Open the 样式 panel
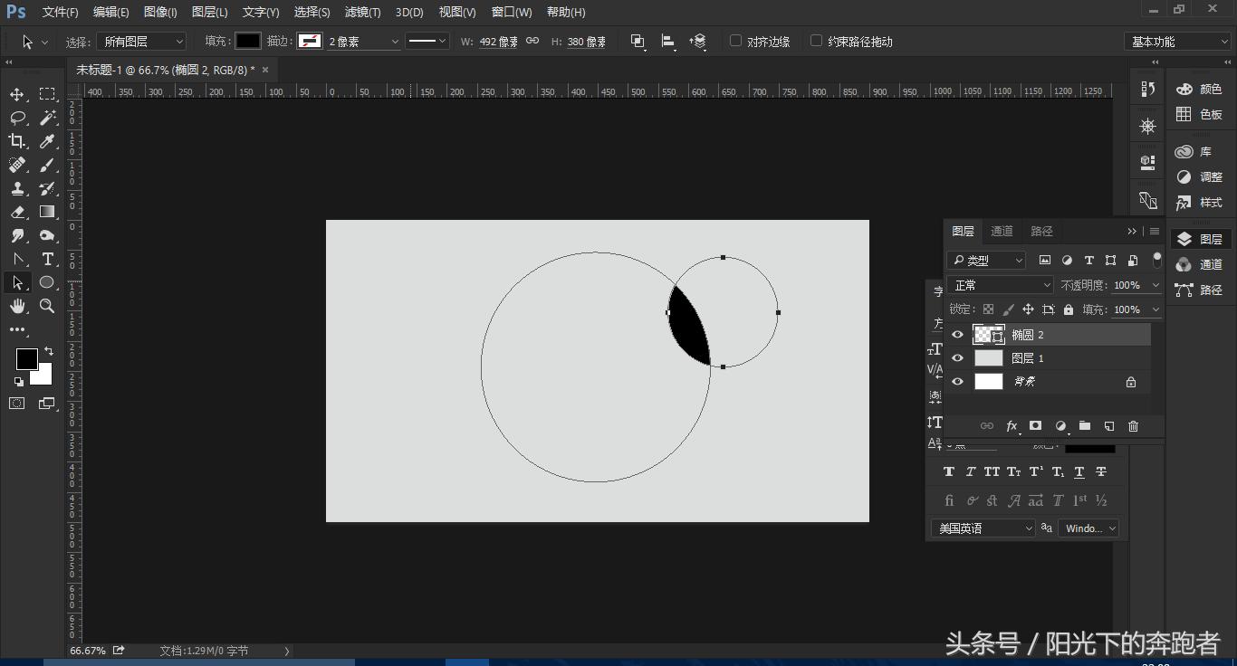This screenshot has width=1237, height=666. coord(1199,203)
